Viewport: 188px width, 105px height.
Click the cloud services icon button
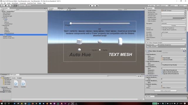(158, 6)
